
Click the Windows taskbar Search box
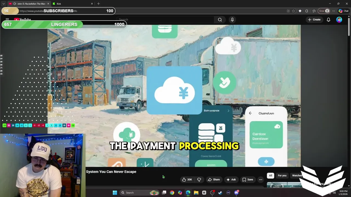[140, 193]
